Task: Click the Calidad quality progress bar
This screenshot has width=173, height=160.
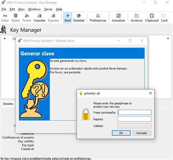Action: 134,126
